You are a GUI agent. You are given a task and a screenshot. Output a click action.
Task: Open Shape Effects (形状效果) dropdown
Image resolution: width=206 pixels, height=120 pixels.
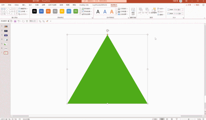pos(87,14)
